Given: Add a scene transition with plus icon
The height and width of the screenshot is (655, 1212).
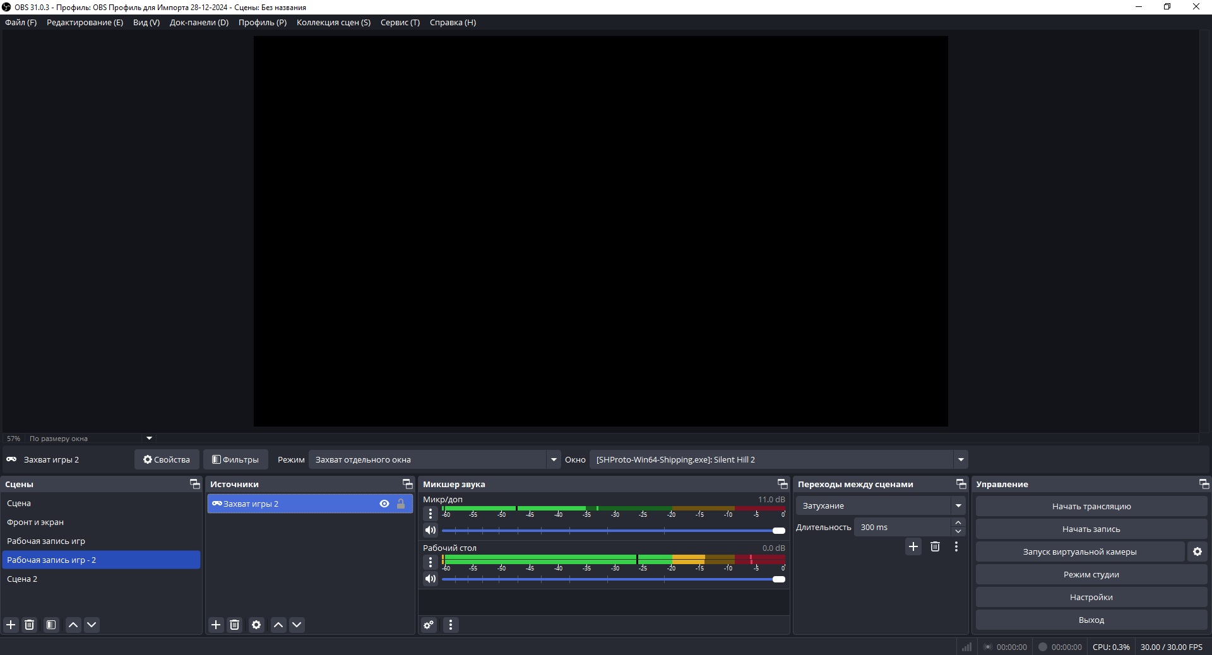Looking at the screenshot, I should (x=913, y=546).
